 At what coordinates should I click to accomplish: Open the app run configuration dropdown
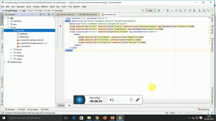coord(151,10)
